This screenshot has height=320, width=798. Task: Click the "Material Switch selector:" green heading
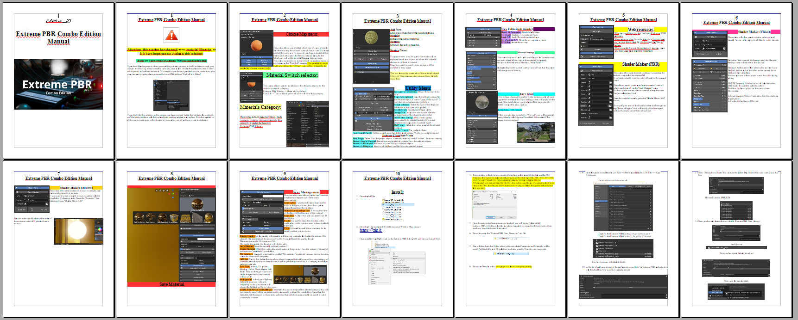tap(292, 75)
